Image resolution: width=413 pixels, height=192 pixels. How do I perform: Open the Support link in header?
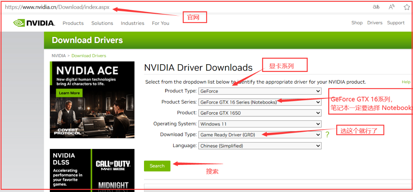coord(395,23)
